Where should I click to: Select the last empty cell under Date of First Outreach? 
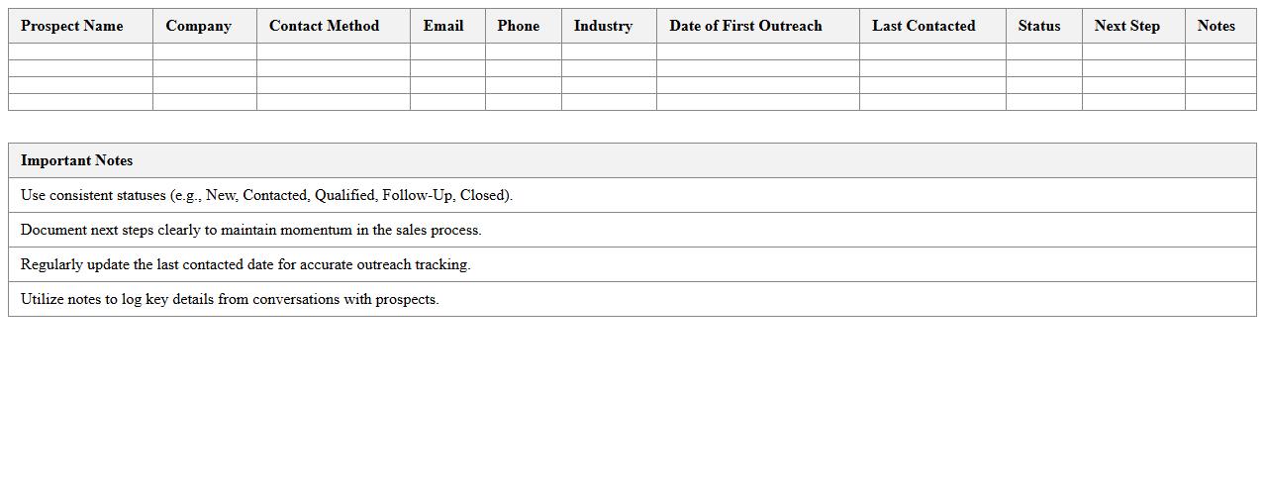[757, 102]
